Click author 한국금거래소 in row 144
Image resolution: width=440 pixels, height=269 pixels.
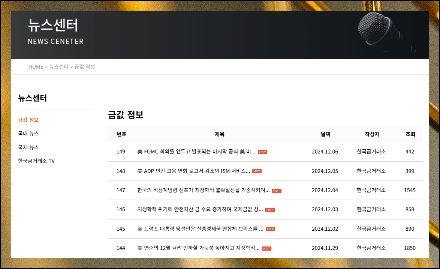371,248
